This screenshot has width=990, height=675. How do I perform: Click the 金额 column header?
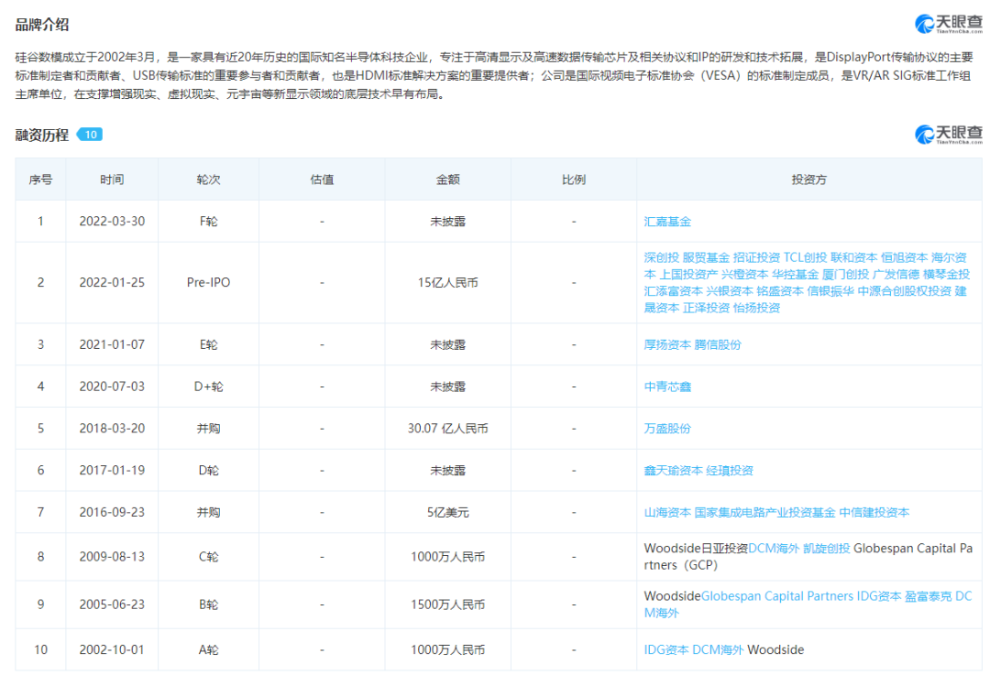447,180
